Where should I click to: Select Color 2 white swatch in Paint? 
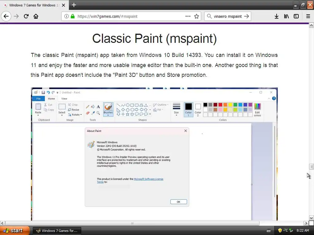coord(198,110)
